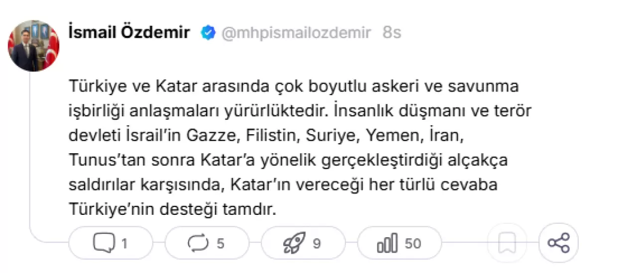Click the line starting with "Tunus'tan sonra"
This screenshot has width=637, height=273.
point(286,160)
